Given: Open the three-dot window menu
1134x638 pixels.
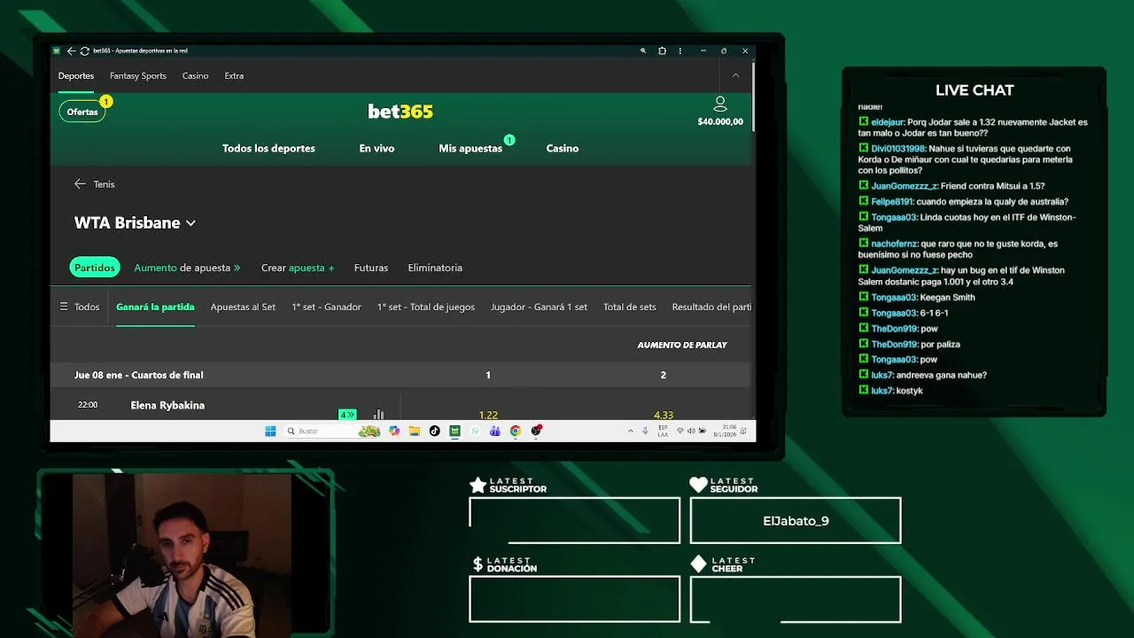Looking at the screenshot, I should click(680, 51).
